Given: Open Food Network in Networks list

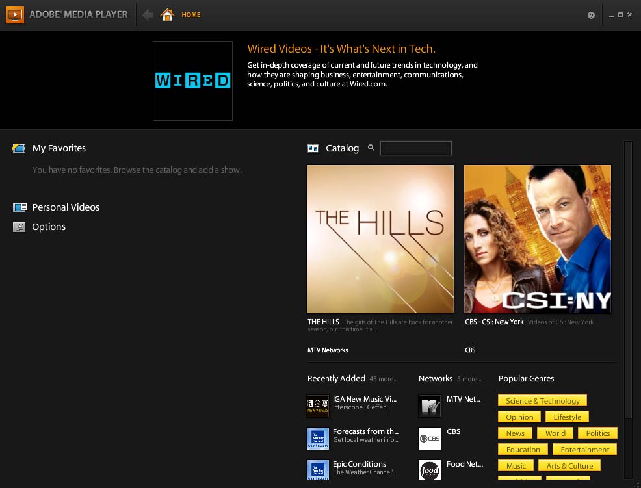Looking at the screenshot, I should click(x=465, y=464).
